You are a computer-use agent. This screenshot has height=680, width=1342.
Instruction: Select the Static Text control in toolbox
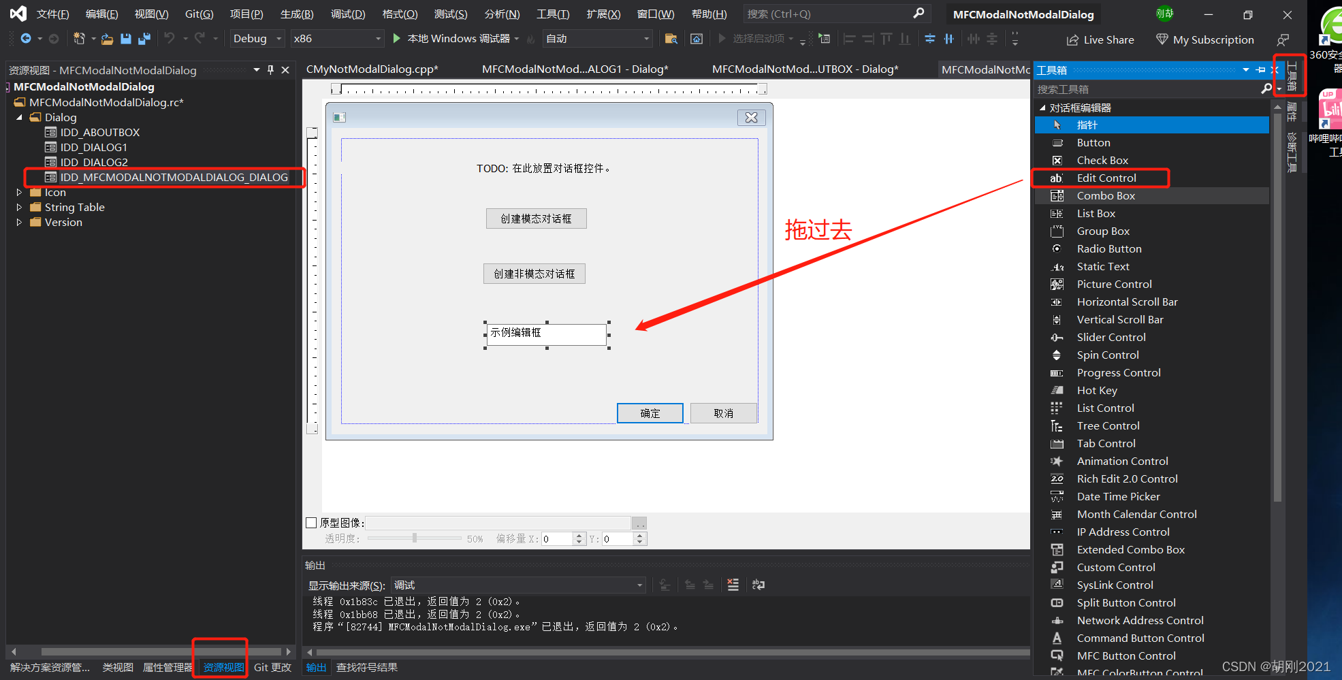pos(1151,266)
